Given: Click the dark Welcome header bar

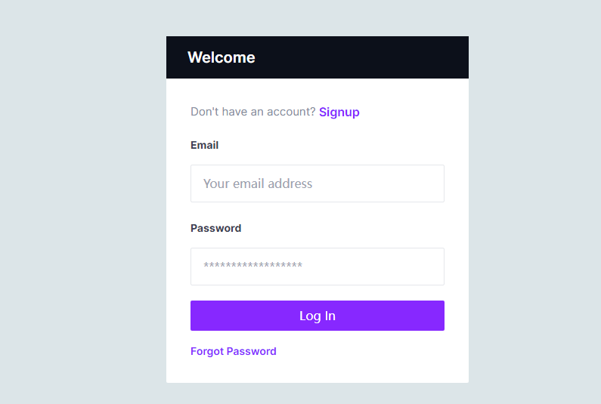Looking at the screenshot, I should [318, 57].
